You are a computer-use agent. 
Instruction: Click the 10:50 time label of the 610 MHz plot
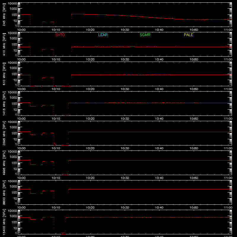pos(194,89)
